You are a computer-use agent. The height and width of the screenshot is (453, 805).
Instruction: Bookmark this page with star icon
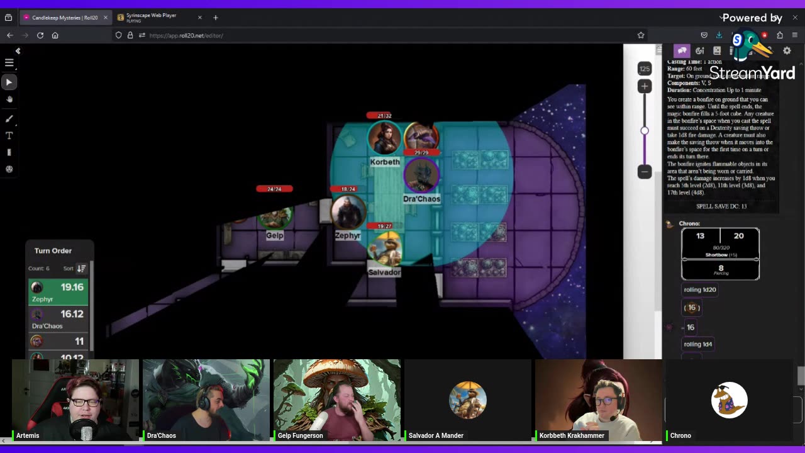[641, 35]
